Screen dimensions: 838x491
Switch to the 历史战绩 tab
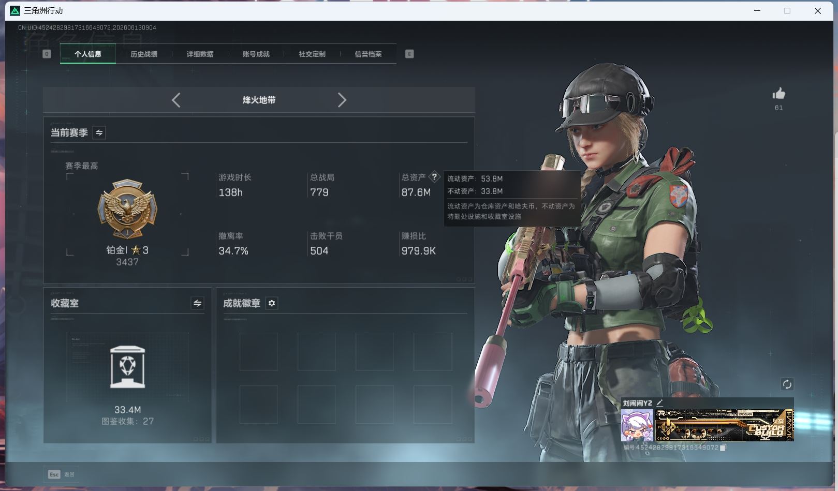coord(144,54)
